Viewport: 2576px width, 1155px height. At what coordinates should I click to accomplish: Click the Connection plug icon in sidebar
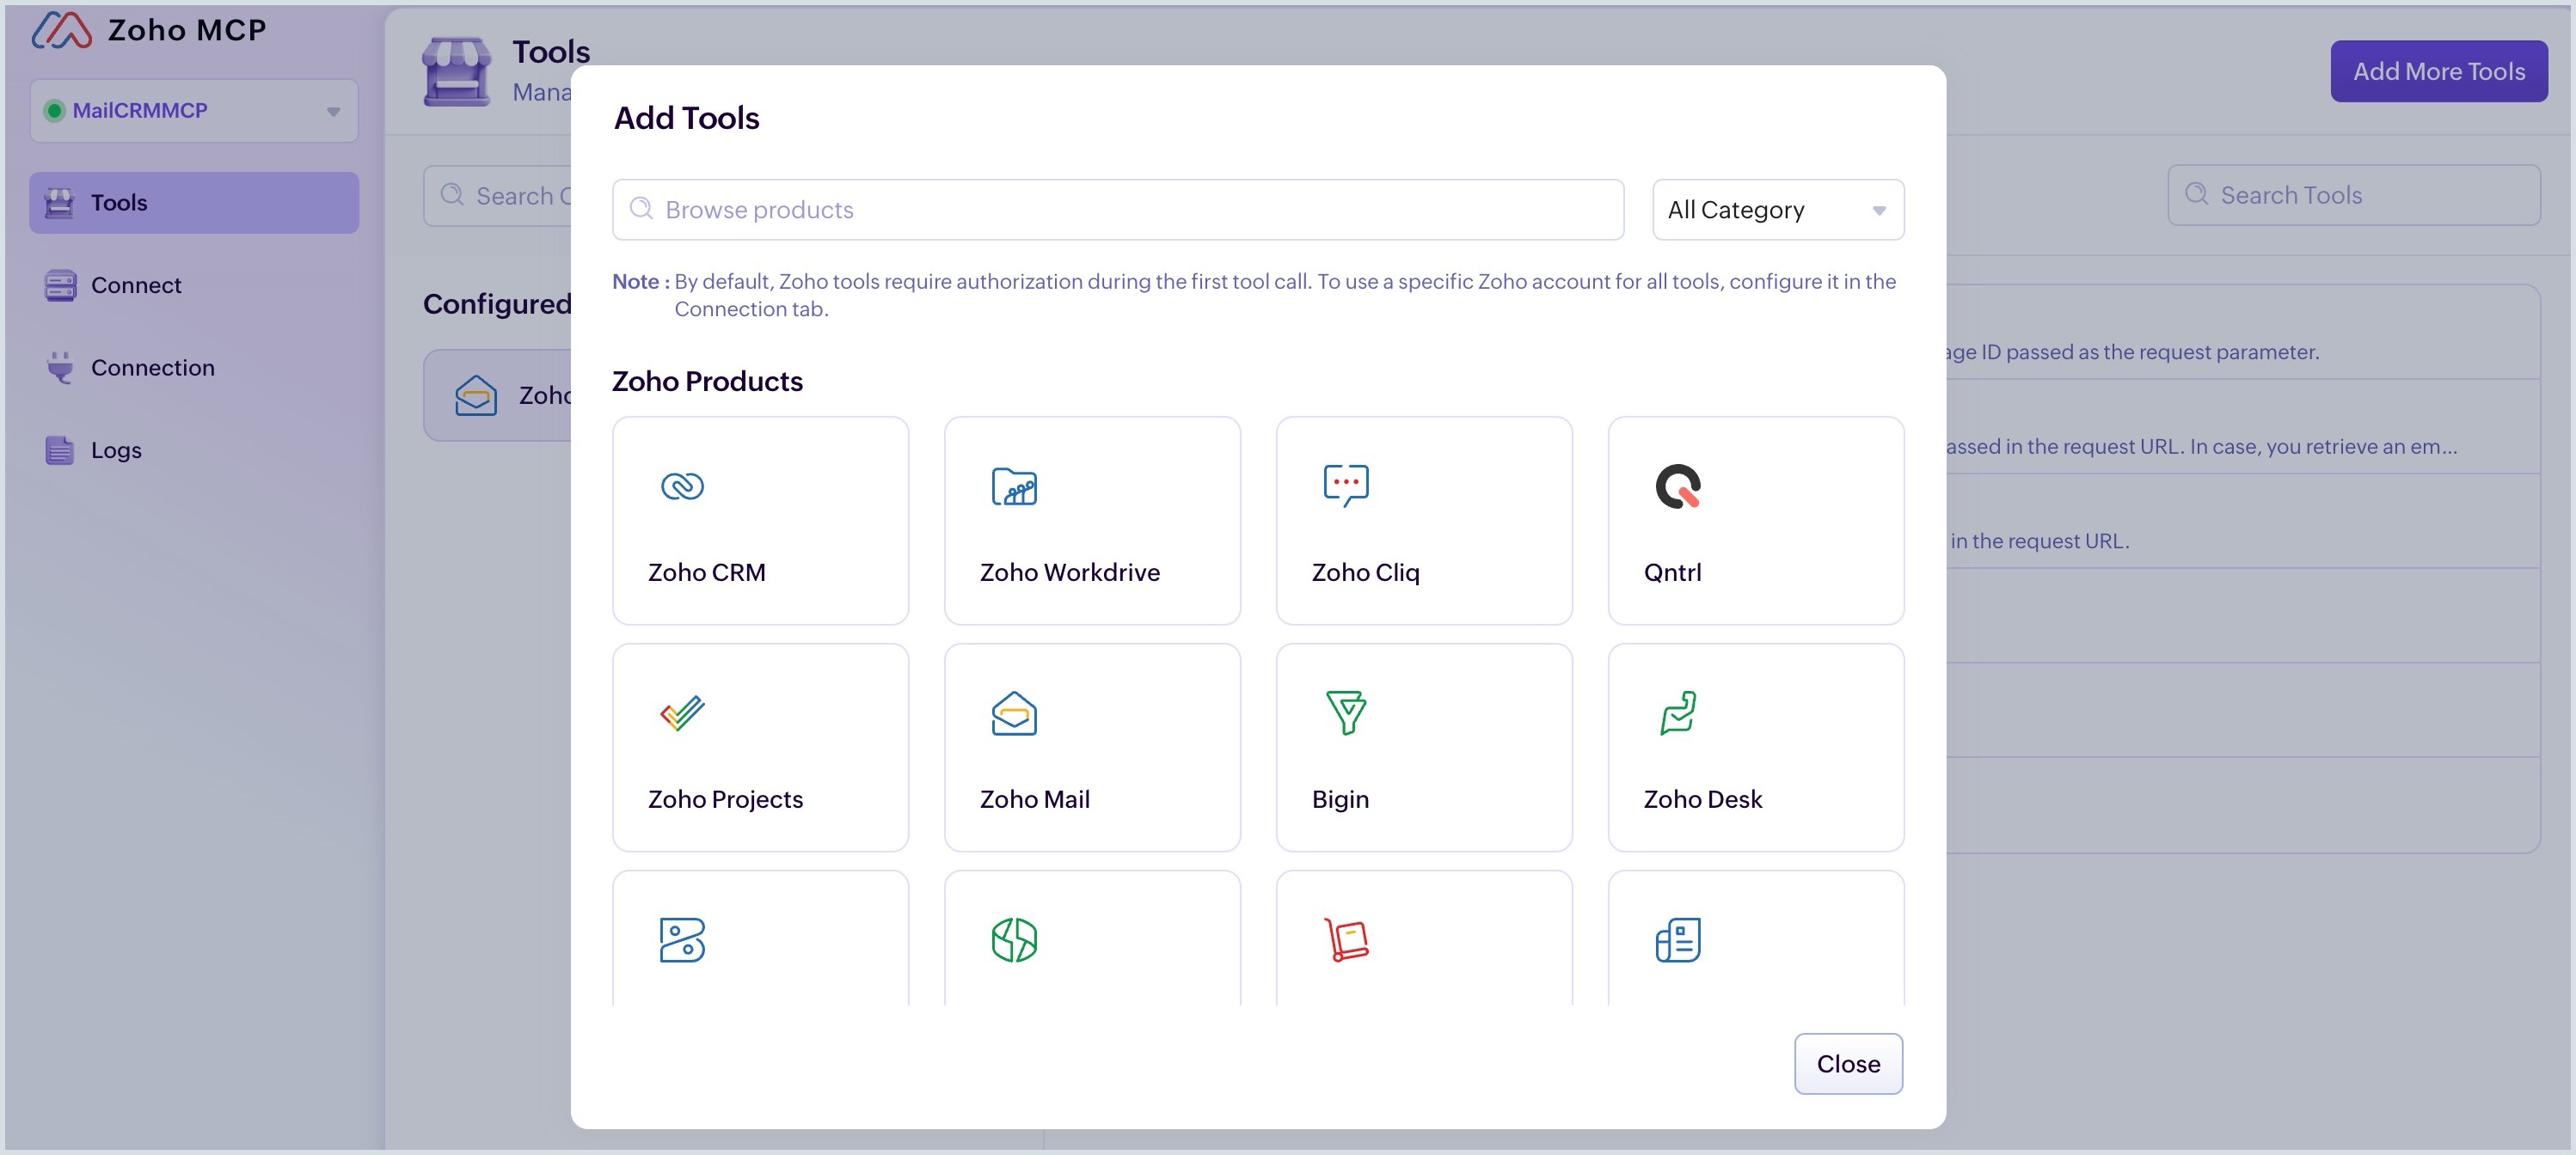60,368
